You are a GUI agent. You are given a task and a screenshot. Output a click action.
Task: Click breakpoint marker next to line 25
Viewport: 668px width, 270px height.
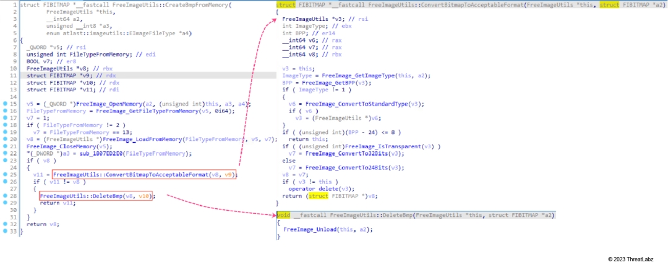(5, 175)
